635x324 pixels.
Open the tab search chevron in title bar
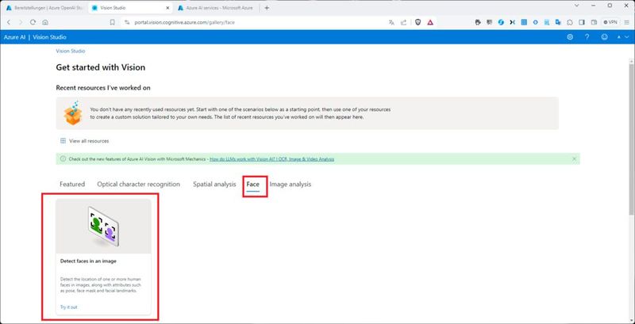tap(577, 6)
